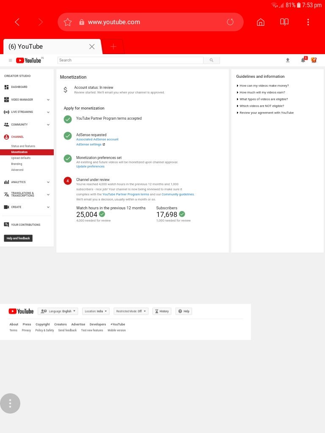Image resolution: width=325 pixels, height=433 pixels.
Task: Click the padlock security icon
Action: (82, 22)
